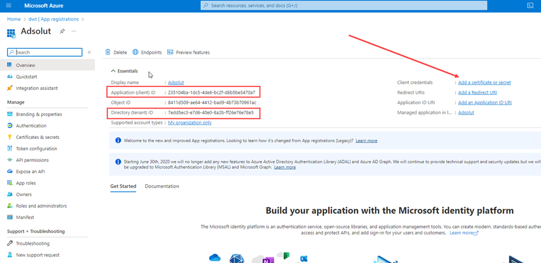Open Integration assistant from sidebar
This screenshot has height=263, width=541.
(x=37, y=88)
